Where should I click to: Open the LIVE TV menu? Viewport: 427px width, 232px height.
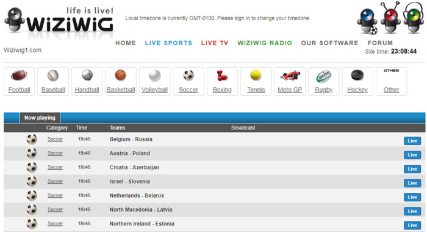[215, 43]
